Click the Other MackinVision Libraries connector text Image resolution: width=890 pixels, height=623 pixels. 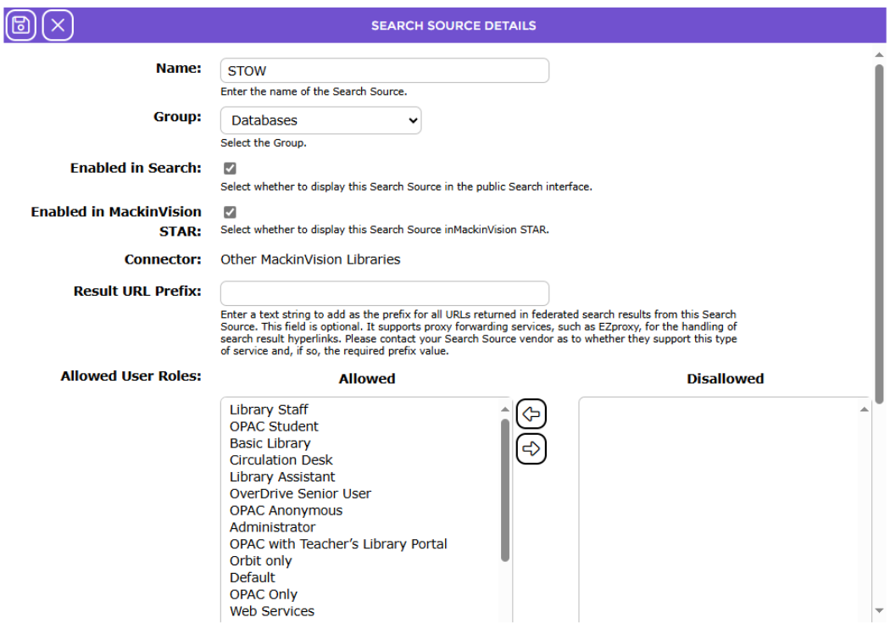coord(310,259)
